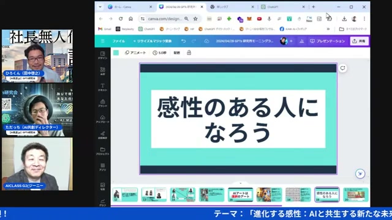Open the Chrome profile avatar
392x220 pixels.
click(x=354, y=19)
